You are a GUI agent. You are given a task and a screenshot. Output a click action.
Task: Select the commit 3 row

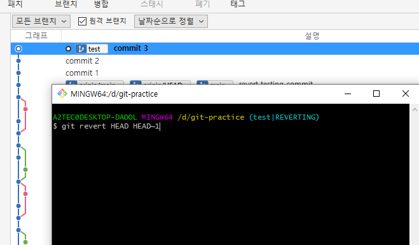click(215, 48)
